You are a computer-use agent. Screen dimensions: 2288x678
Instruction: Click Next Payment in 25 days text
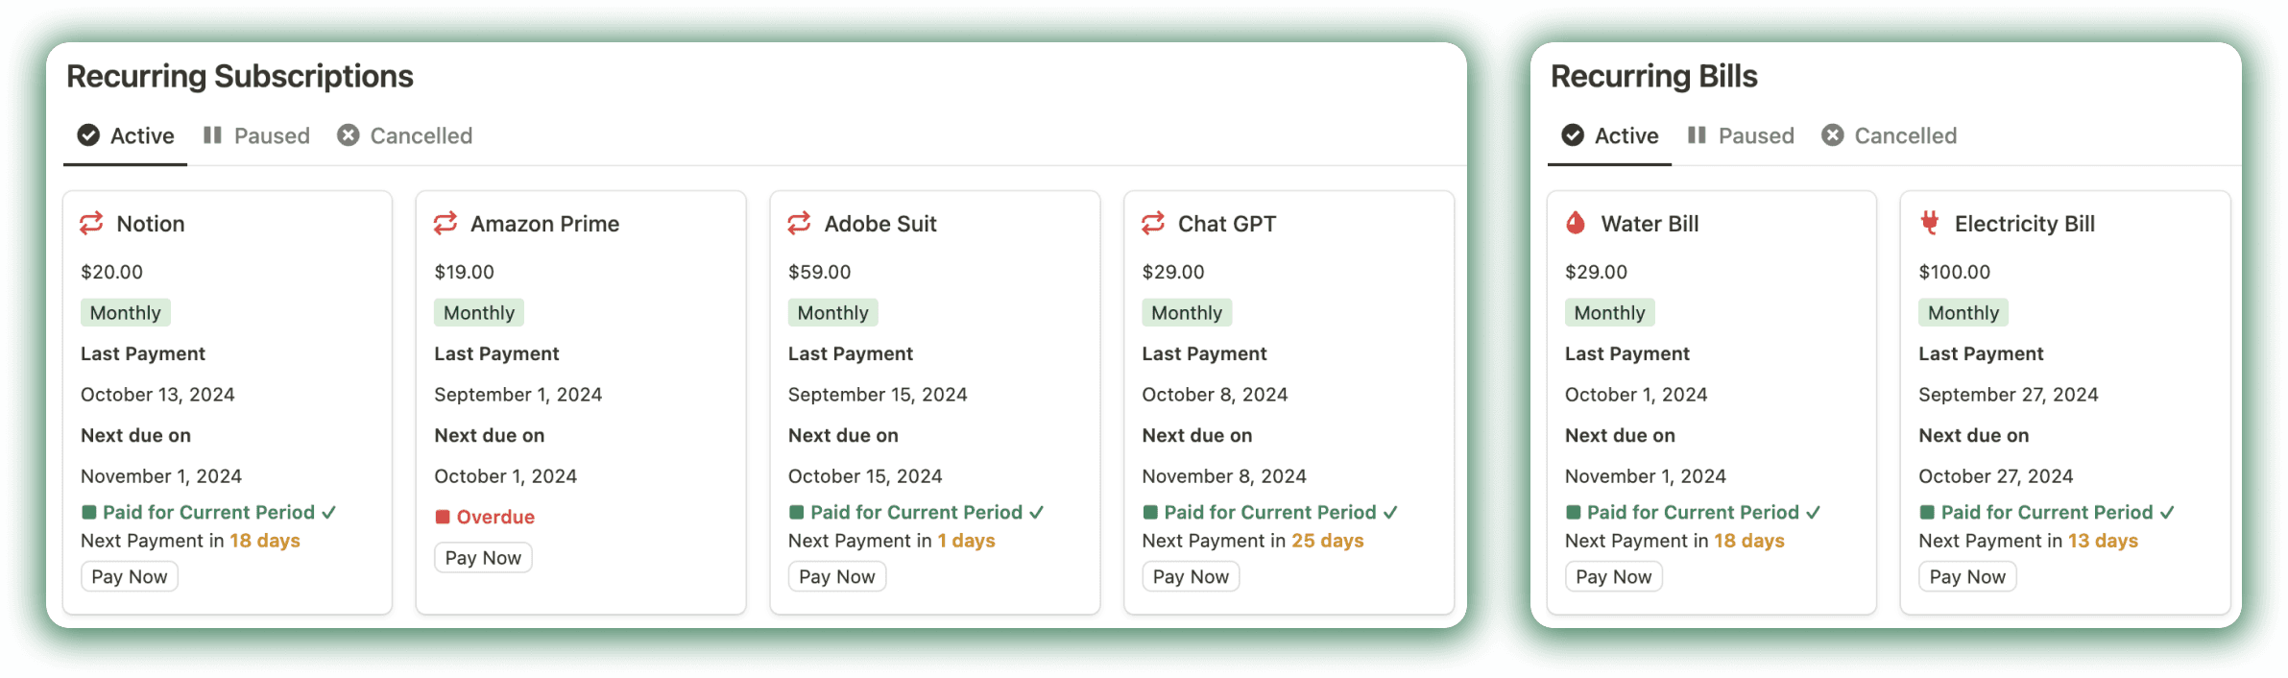[1253, 541]
